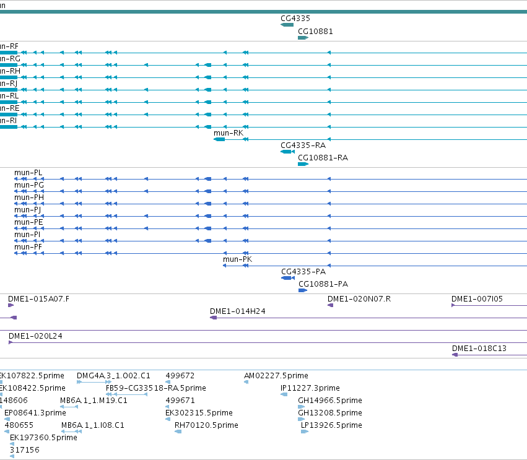Select the mun-PI protein label
The width and height of the screenshot is (527, 460).
[x=27, y=235]
